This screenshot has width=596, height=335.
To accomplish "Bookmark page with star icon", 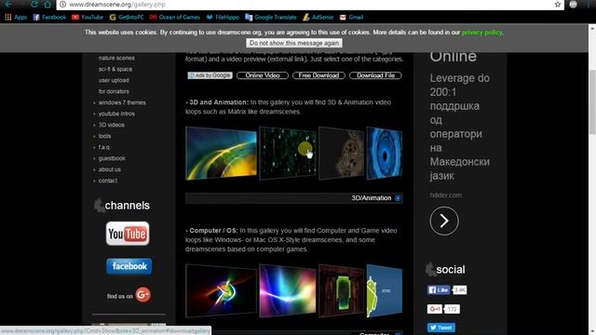I will 558,4.
